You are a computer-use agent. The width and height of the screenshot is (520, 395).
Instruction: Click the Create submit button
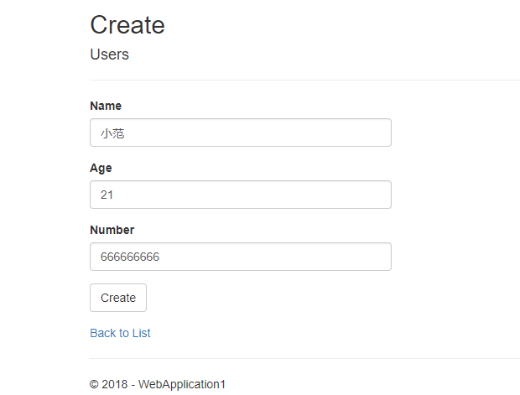click(118, 298)
